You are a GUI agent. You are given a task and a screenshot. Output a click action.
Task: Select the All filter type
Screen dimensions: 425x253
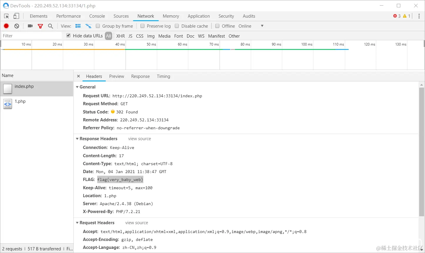109,36
